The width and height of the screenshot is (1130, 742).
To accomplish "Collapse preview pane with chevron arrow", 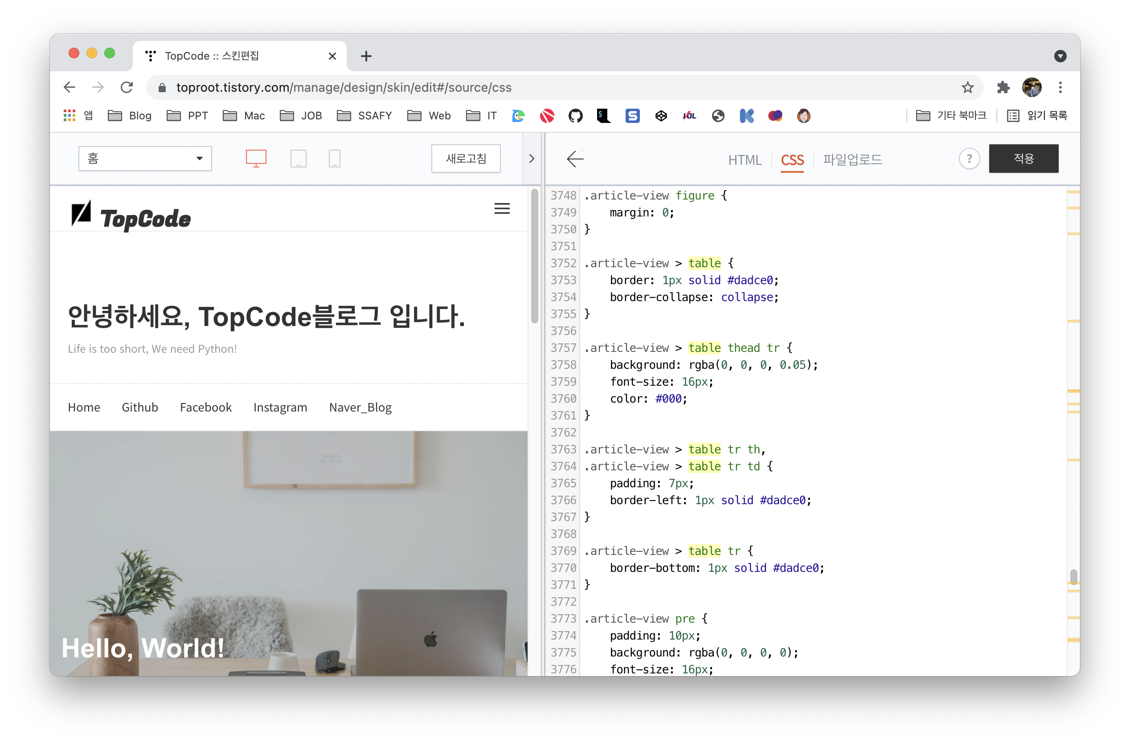I will point(532,159).
